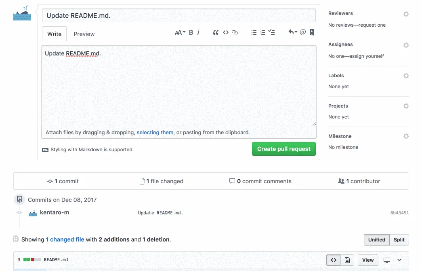
Task: Click the Markdown M icon
Action: click(45, 150)
